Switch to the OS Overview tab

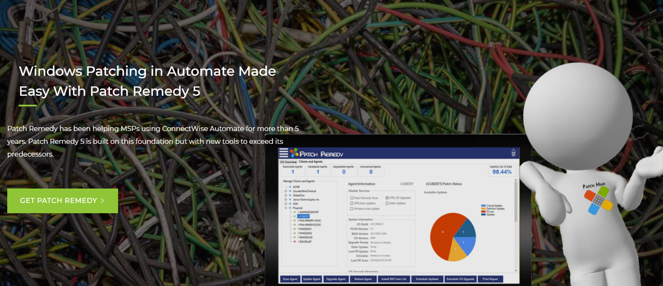point(288,162)
